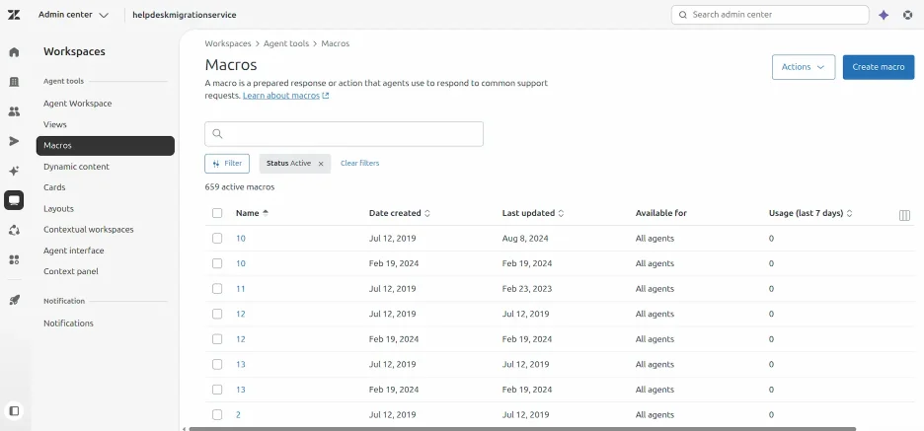This screenshot has width=924, height=431.
Task: Click the '659 active macros' count text
Action: [240, 187]
